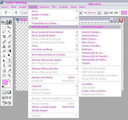This screenshot has width=128, height=120.
Task: Select the Hand tool
Action: tap(4, 75)
